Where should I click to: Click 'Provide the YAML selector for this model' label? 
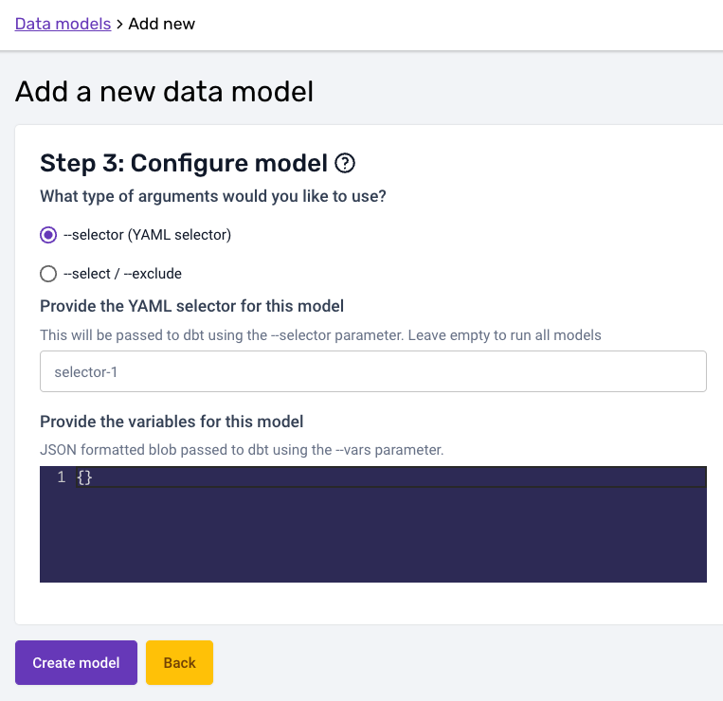(191, 306)
